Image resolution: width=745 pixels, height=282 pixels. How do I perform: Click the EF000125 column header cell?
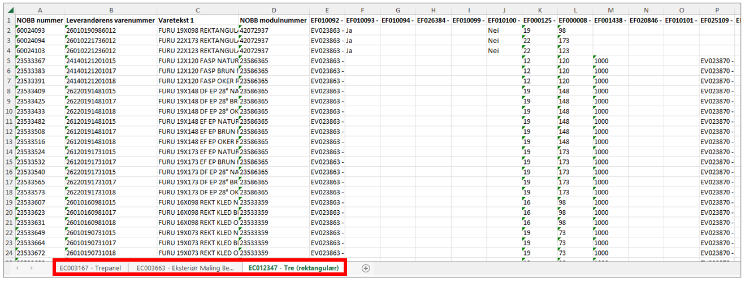pos(540,20)
